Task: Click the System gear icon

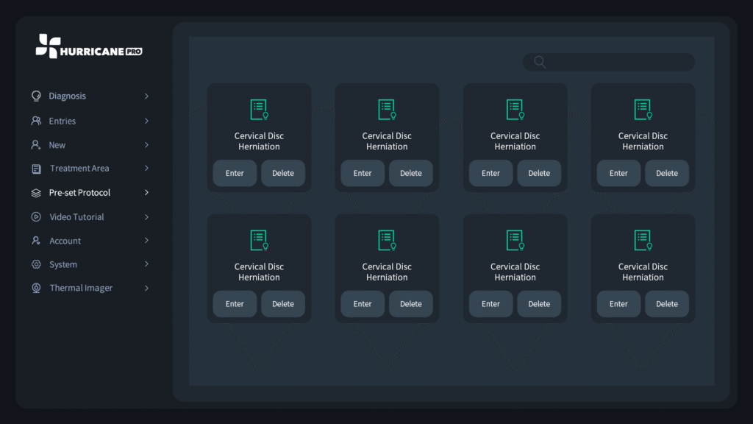Action: (36, 264)
